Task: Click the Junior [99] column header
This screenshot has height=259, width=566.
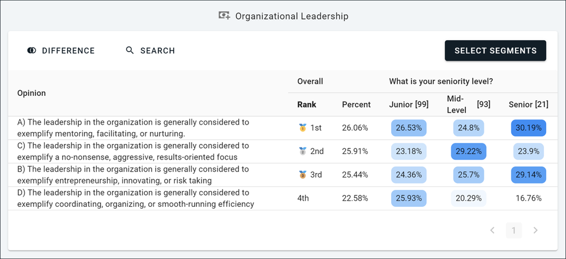Action: pos(409,104)
